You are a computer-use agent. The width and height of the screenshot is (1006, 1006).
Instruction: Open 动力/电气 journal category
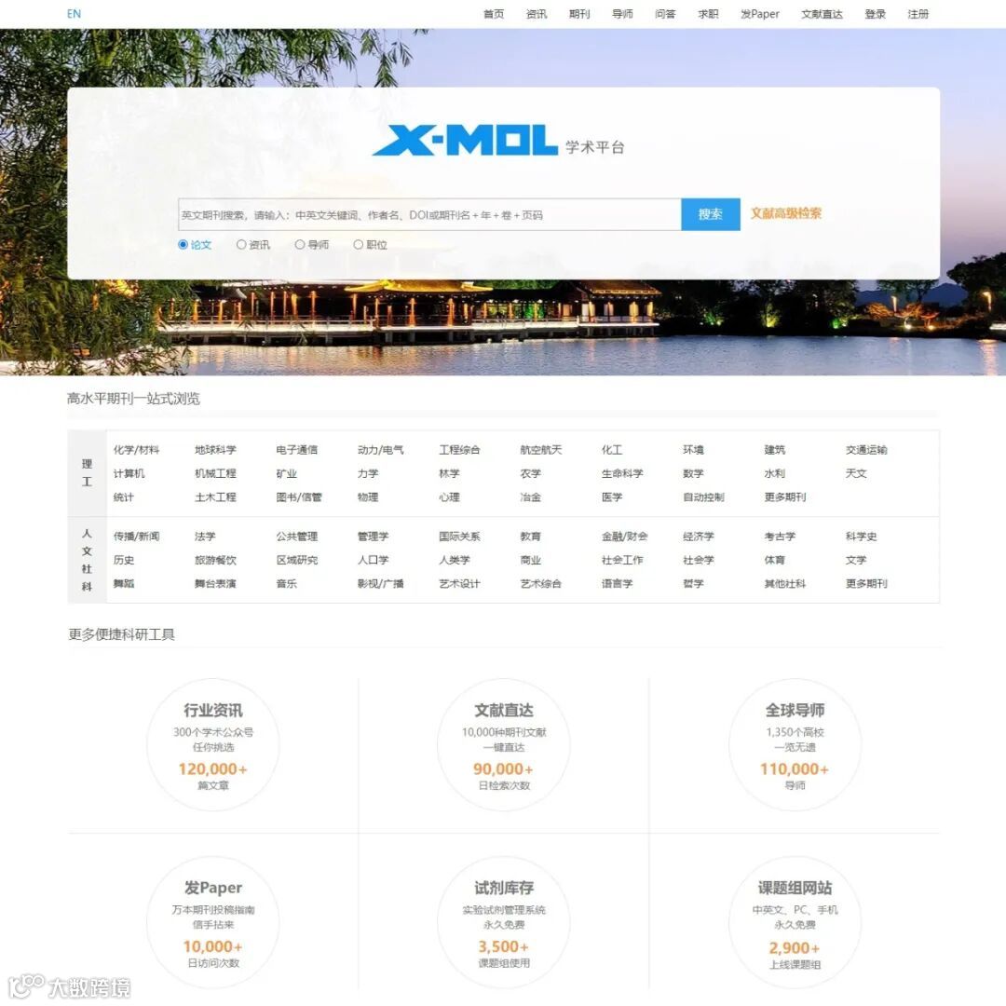pos(380,450)
